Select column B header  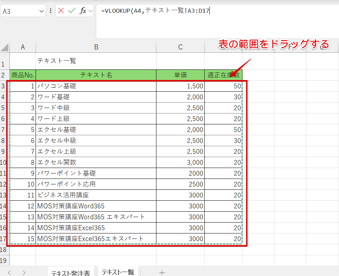96,47
